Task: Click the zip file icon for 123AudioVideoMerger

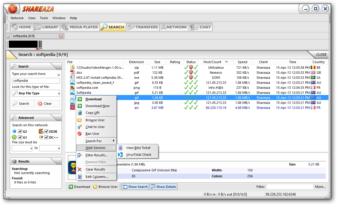Action: [x=73, y=68]
